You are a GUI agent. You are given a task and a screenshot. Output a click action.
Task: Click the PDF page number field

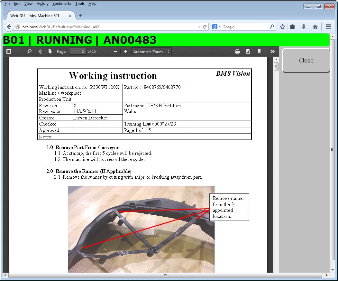(x=78, y=52)
